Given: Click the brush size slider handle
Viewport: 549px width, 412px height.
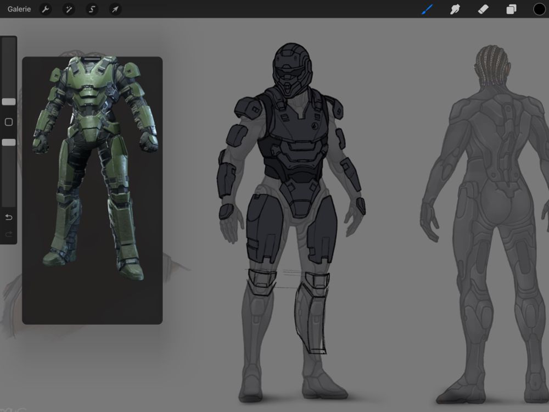Looking at the screenshot, I should pos(9,102).
